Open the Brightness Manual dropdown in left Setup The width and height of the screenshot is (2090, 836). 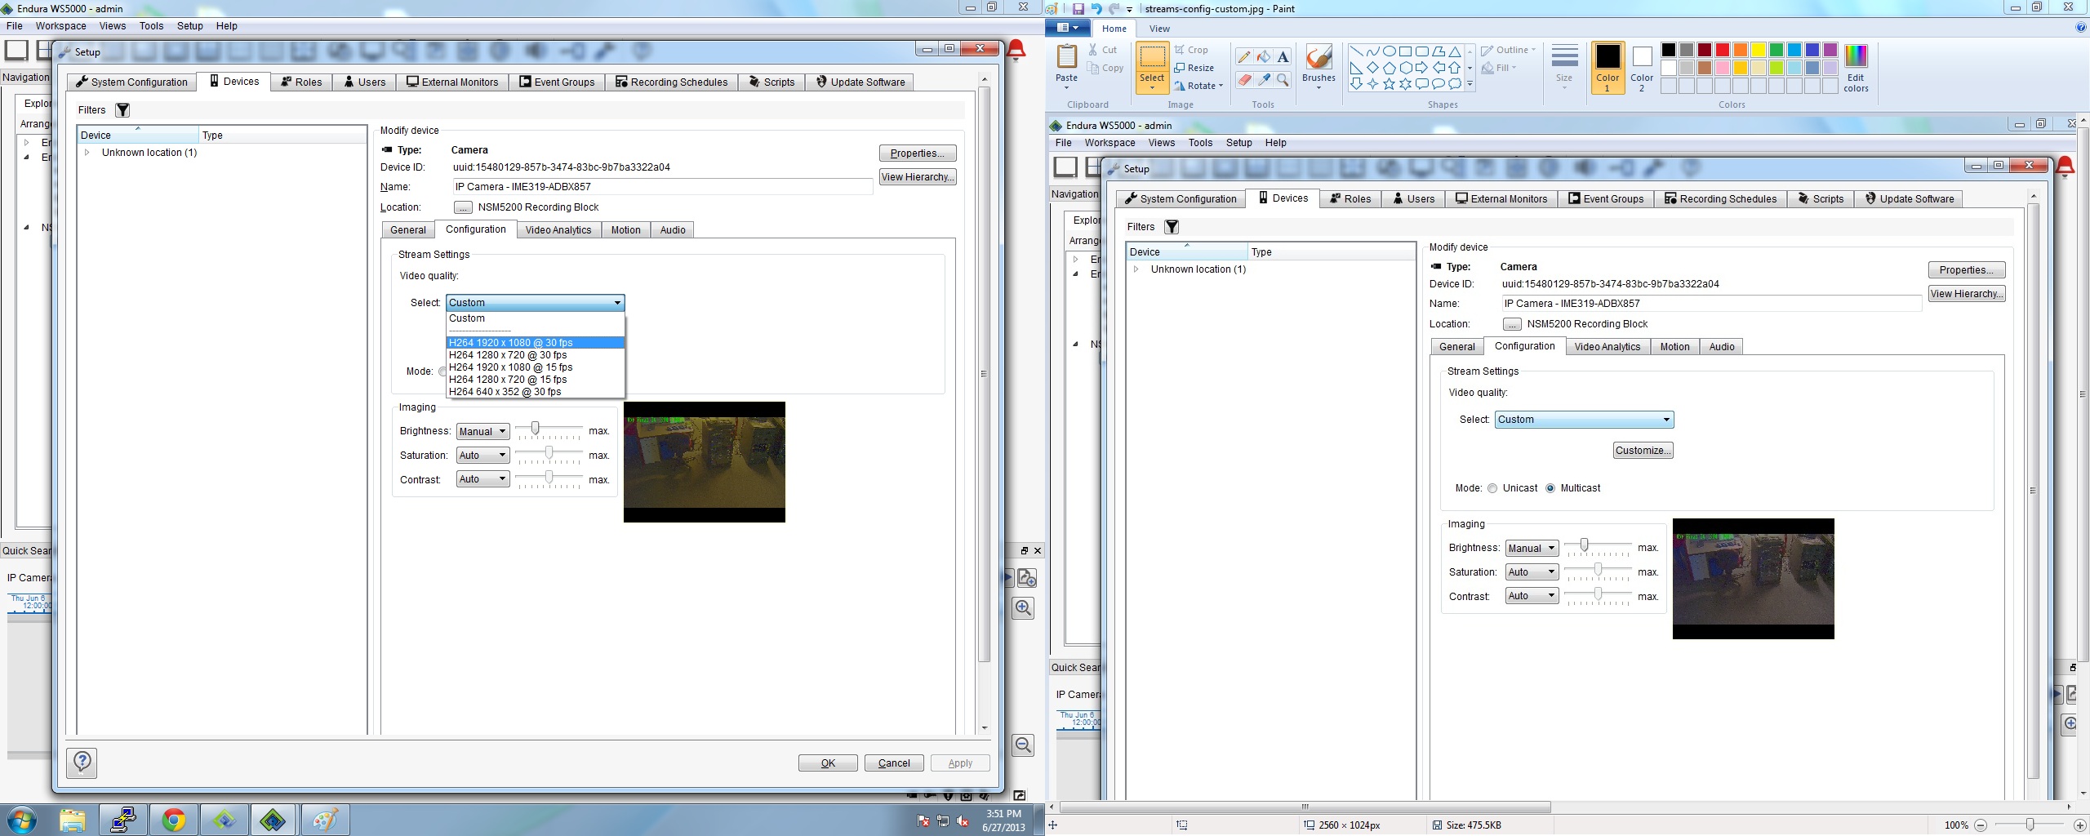click(x=483, y=431)
